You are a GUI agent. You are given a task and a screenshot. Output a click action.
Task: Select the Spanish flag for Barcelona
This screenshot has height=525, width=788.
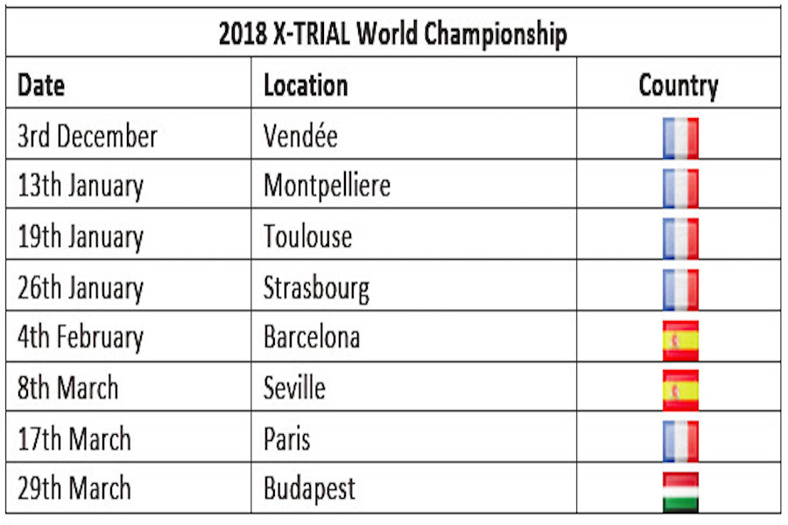point(680,340)
